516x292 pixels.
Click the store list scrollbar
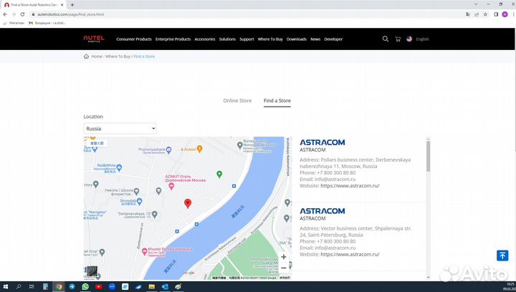(429, 157)
